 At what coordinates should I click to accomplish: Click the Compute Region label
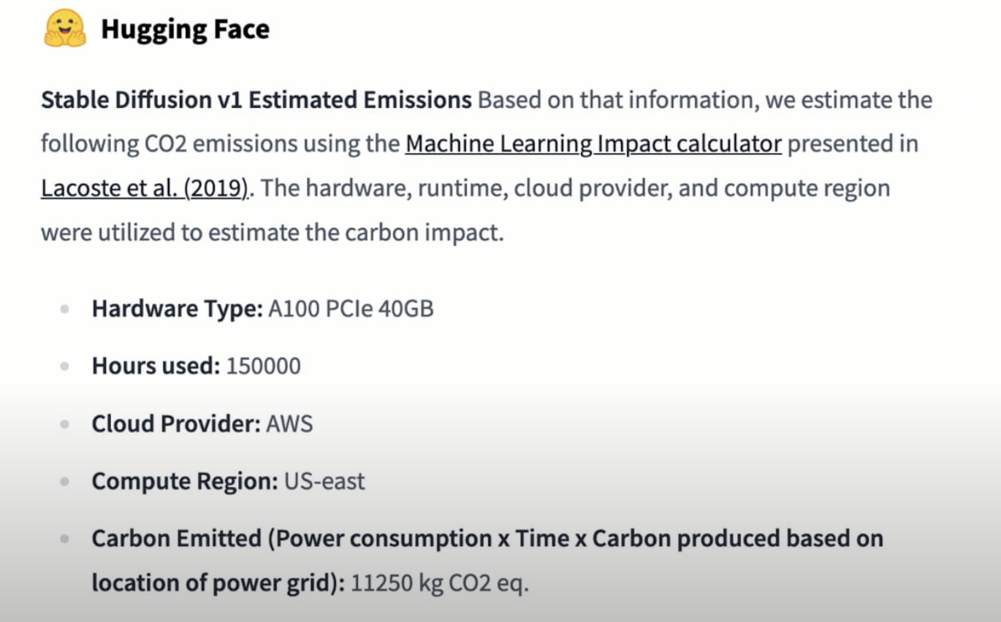coord(184,481)
